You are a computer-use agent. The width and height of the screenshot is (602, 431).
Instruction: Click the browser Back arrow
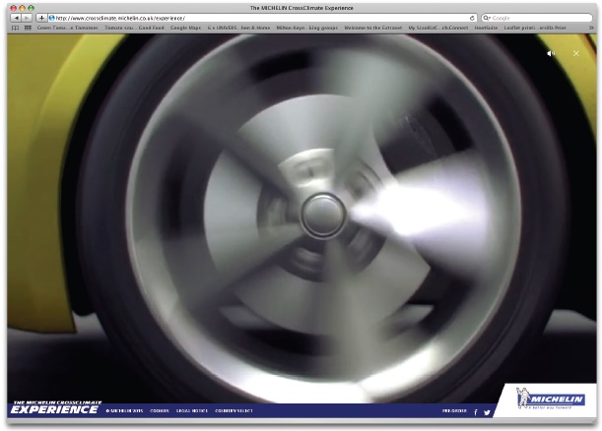(16, 18)
